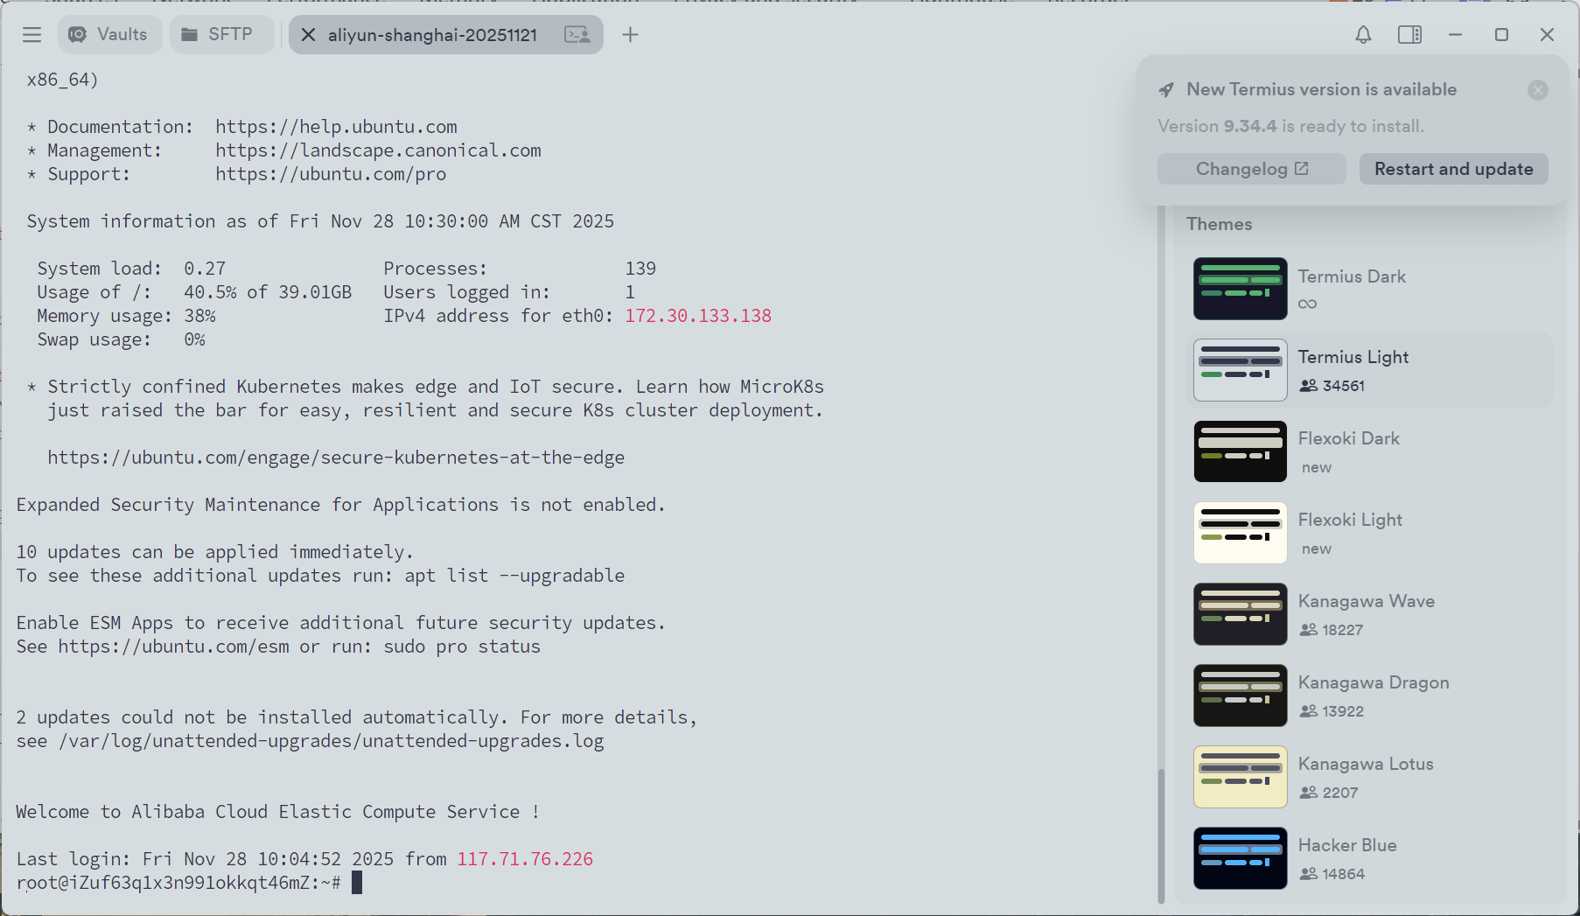Open the Changelog link
Viewport: 1580px width, 916px height.
point(1251,169)
